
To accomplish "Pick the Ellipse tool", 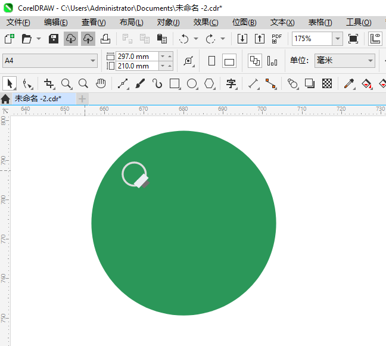I will pyautogui.click(x=192, y=84).
